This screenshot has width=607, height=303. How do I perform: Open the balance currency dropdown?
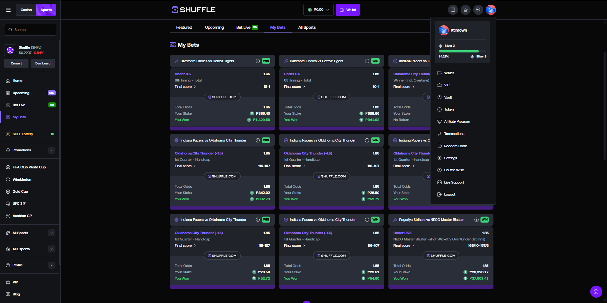tap(319, 10)
